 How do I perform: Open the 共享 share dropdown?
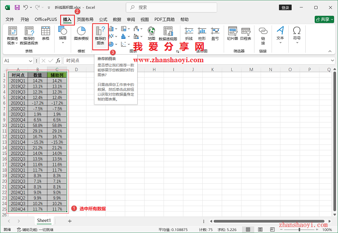pyautogui.click(x=324, y=19)
